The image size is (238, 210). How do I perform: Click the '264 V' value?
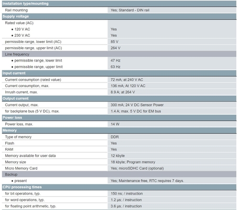point(115,48)
